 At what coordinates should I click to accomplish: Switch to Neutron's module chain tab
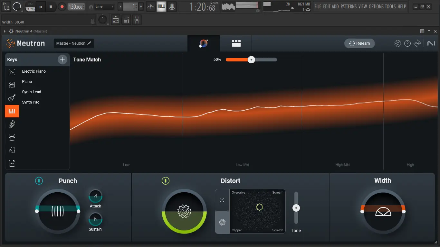click(236, 43)
